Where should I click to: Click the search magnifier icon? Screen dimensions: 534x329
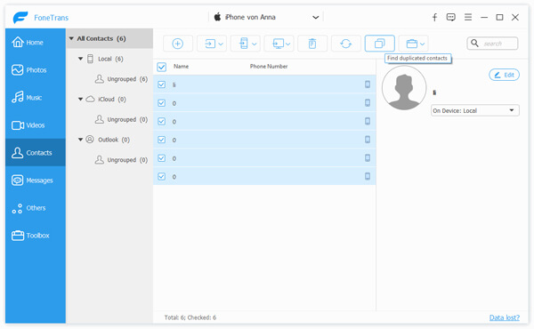click(x=474, y=44)
